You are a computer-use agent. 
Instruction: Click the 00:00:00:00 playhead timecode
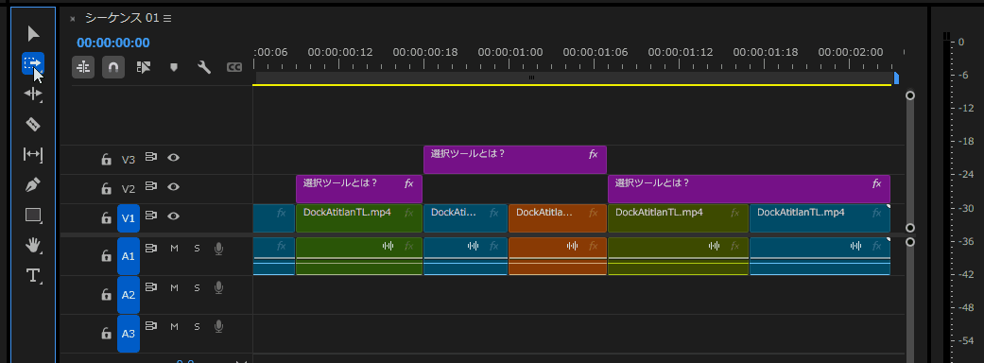(x=113, y=43)
